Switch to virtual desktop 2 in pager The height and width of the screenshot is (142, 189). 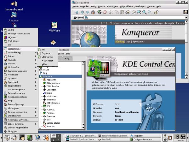[54, 139]
